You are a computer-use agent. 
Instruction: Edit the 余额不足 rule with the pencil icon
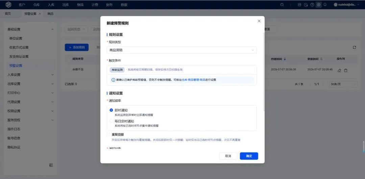339,70
